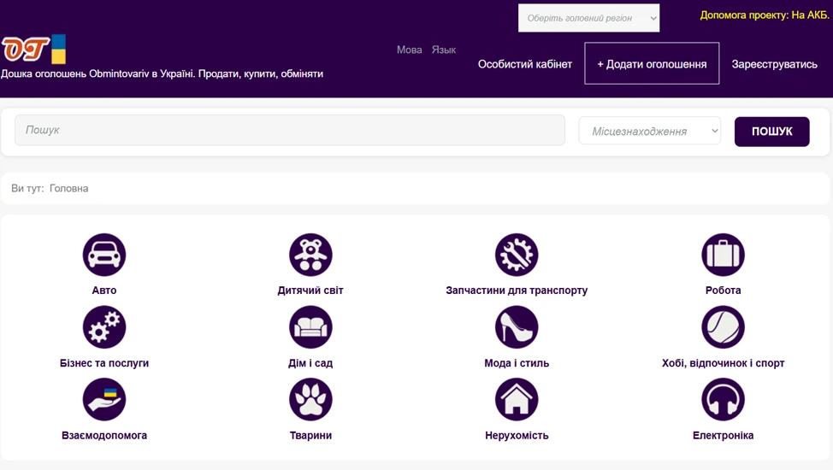Switch language via the Мова link
The height and width of the screenshot is (470, 833).
pyautogui.click(x=409, y=50)
